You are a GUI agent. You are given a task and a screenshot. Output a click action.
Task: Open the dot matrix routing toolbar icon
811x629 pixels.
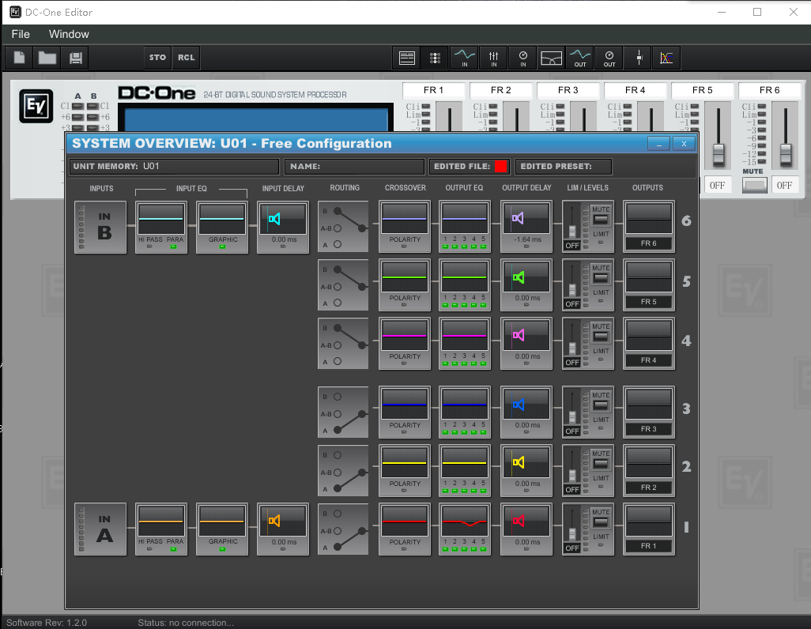(435, 58)
